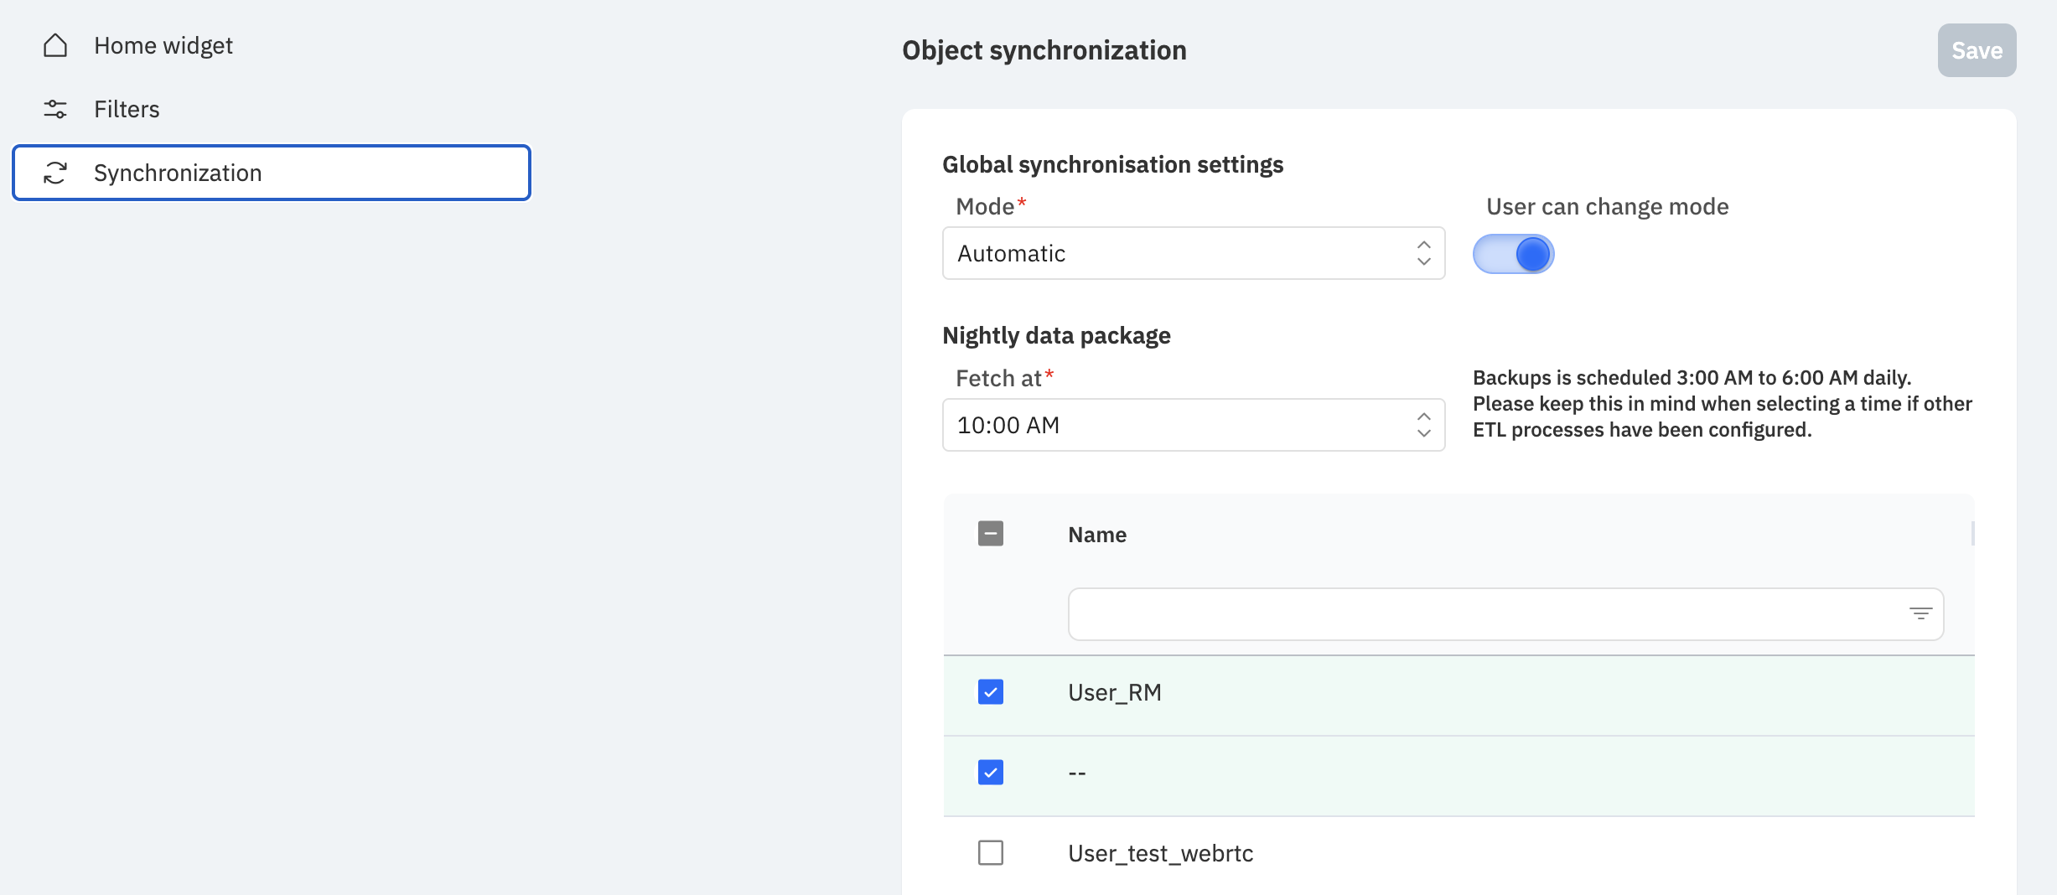The image size is (2057, 895).
Task: Click the filter icon in Name search box
Action: 1920,614
